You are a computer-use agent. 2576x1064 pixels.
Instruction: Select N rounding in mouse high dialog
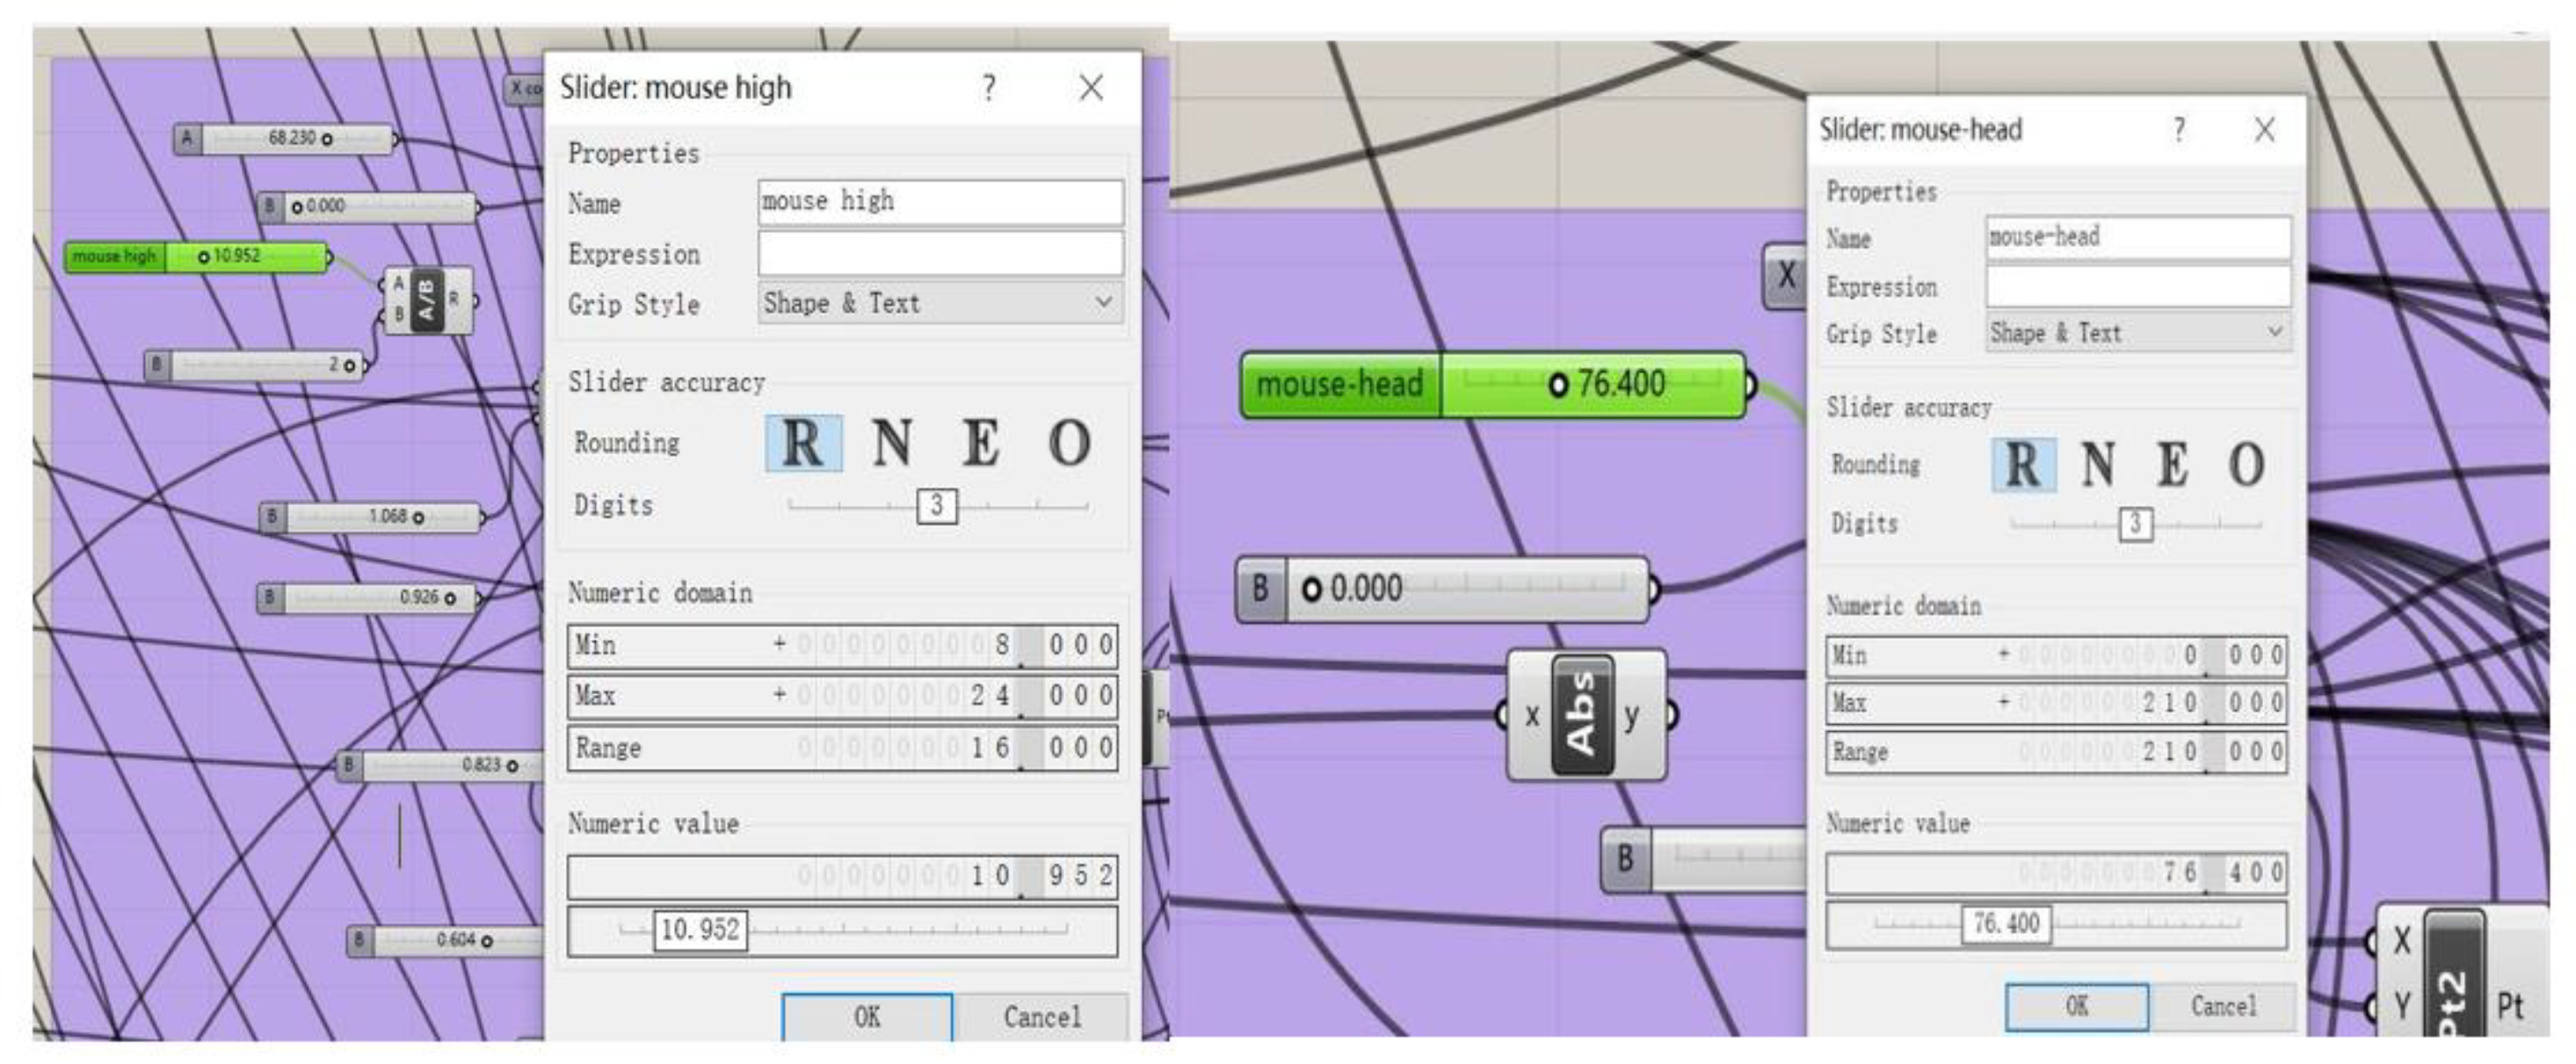pos(892,443)
